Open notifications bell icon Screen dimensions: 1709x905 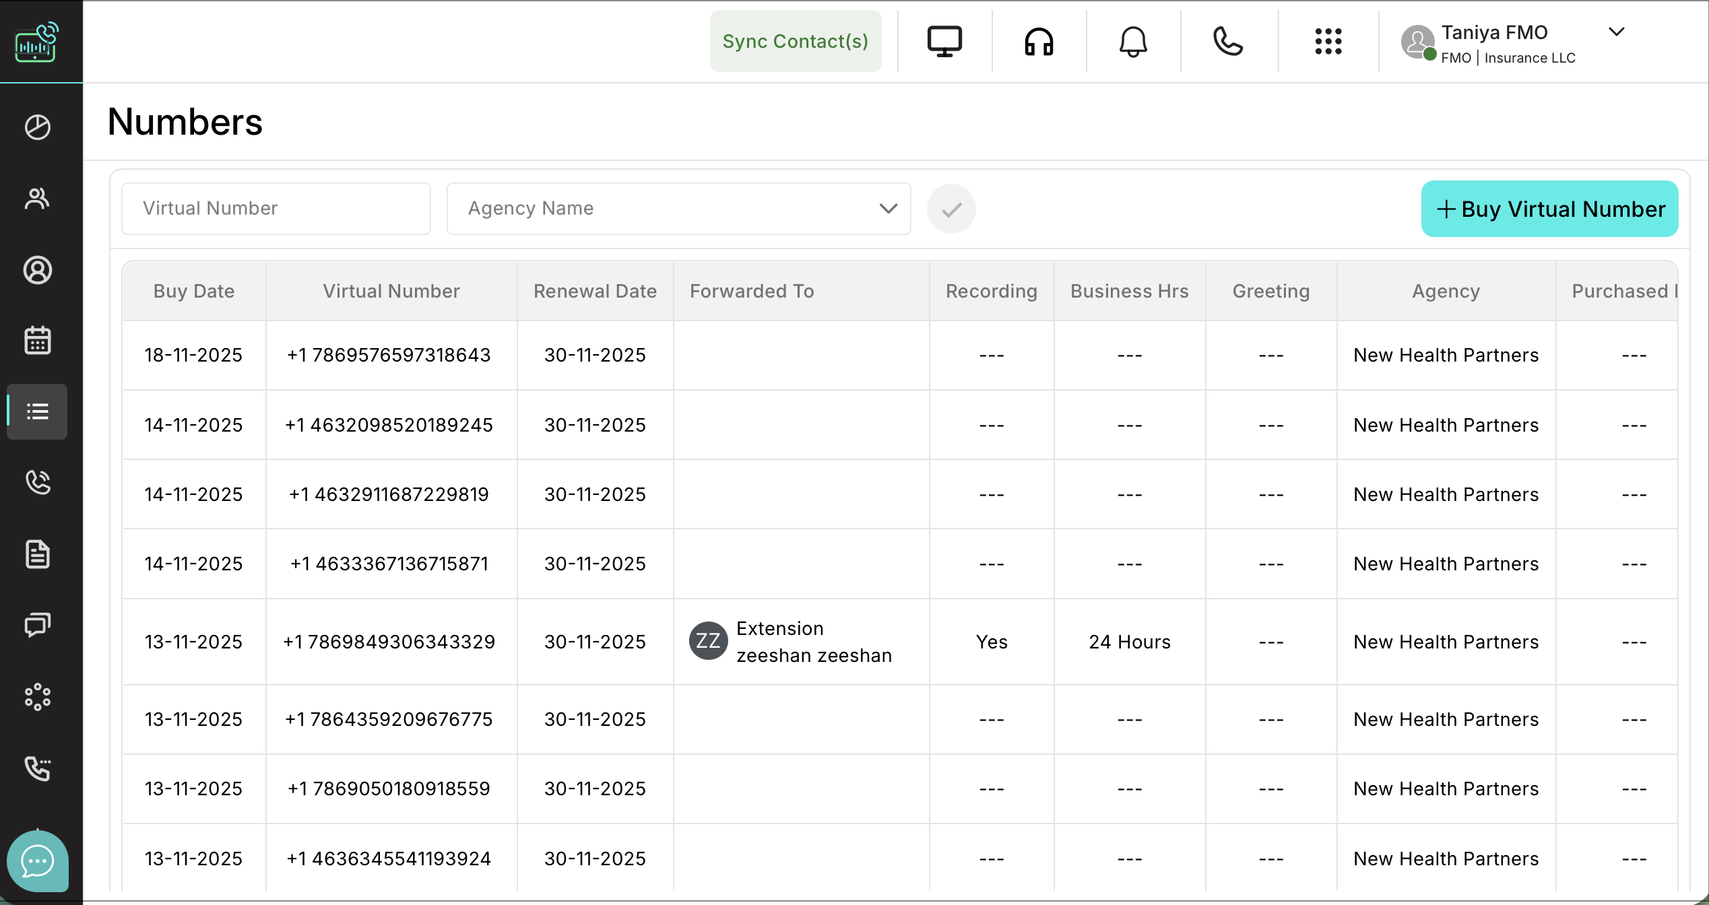click(1133, 42)
